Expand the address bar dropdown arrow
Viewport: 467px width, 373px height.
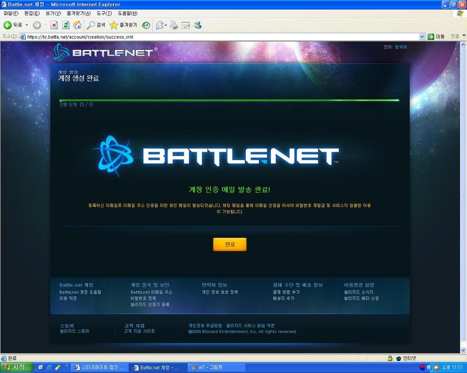point(422,37)
